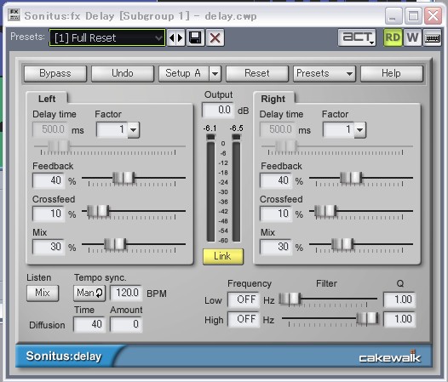Screen dimensions: 448x382
Task: Minimize the Sonitus:fx Delay window
Action: pyautogui.click(x=393, y=15)
